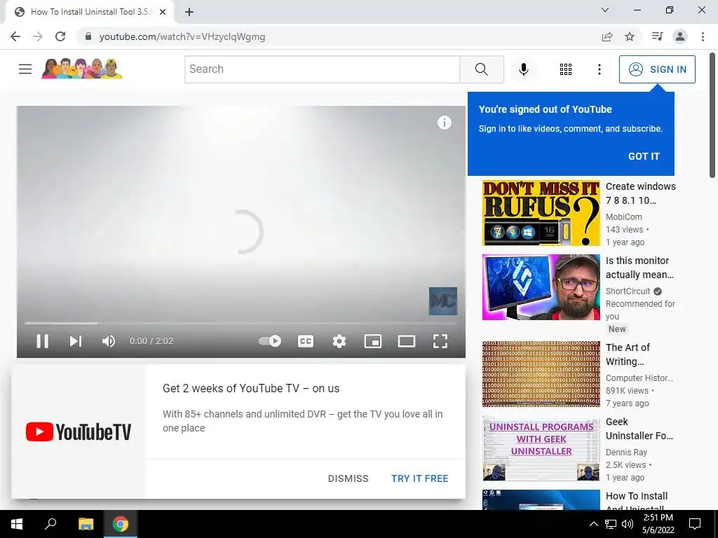
Task: Share this page icon in address bar
Action: click(x=607, y=36)
